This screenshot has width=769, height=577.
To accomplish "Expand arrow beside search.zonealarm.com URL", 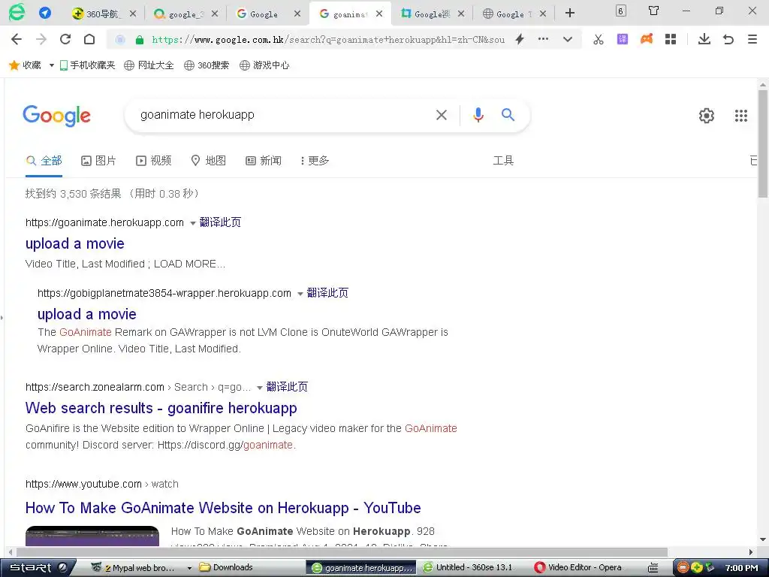I will [259, 388].
